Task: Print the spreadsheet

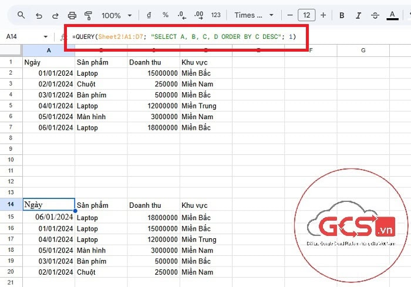Action: [72, 15]
